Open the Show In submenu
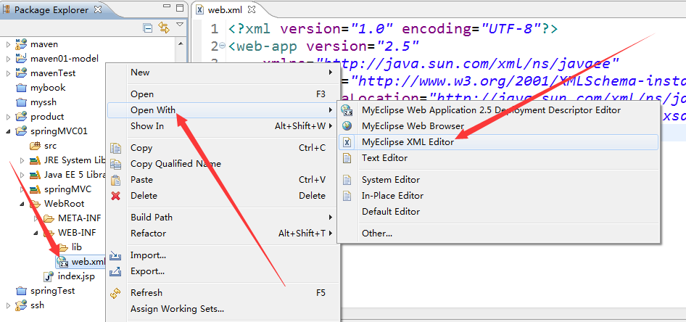 pos(223,126)
